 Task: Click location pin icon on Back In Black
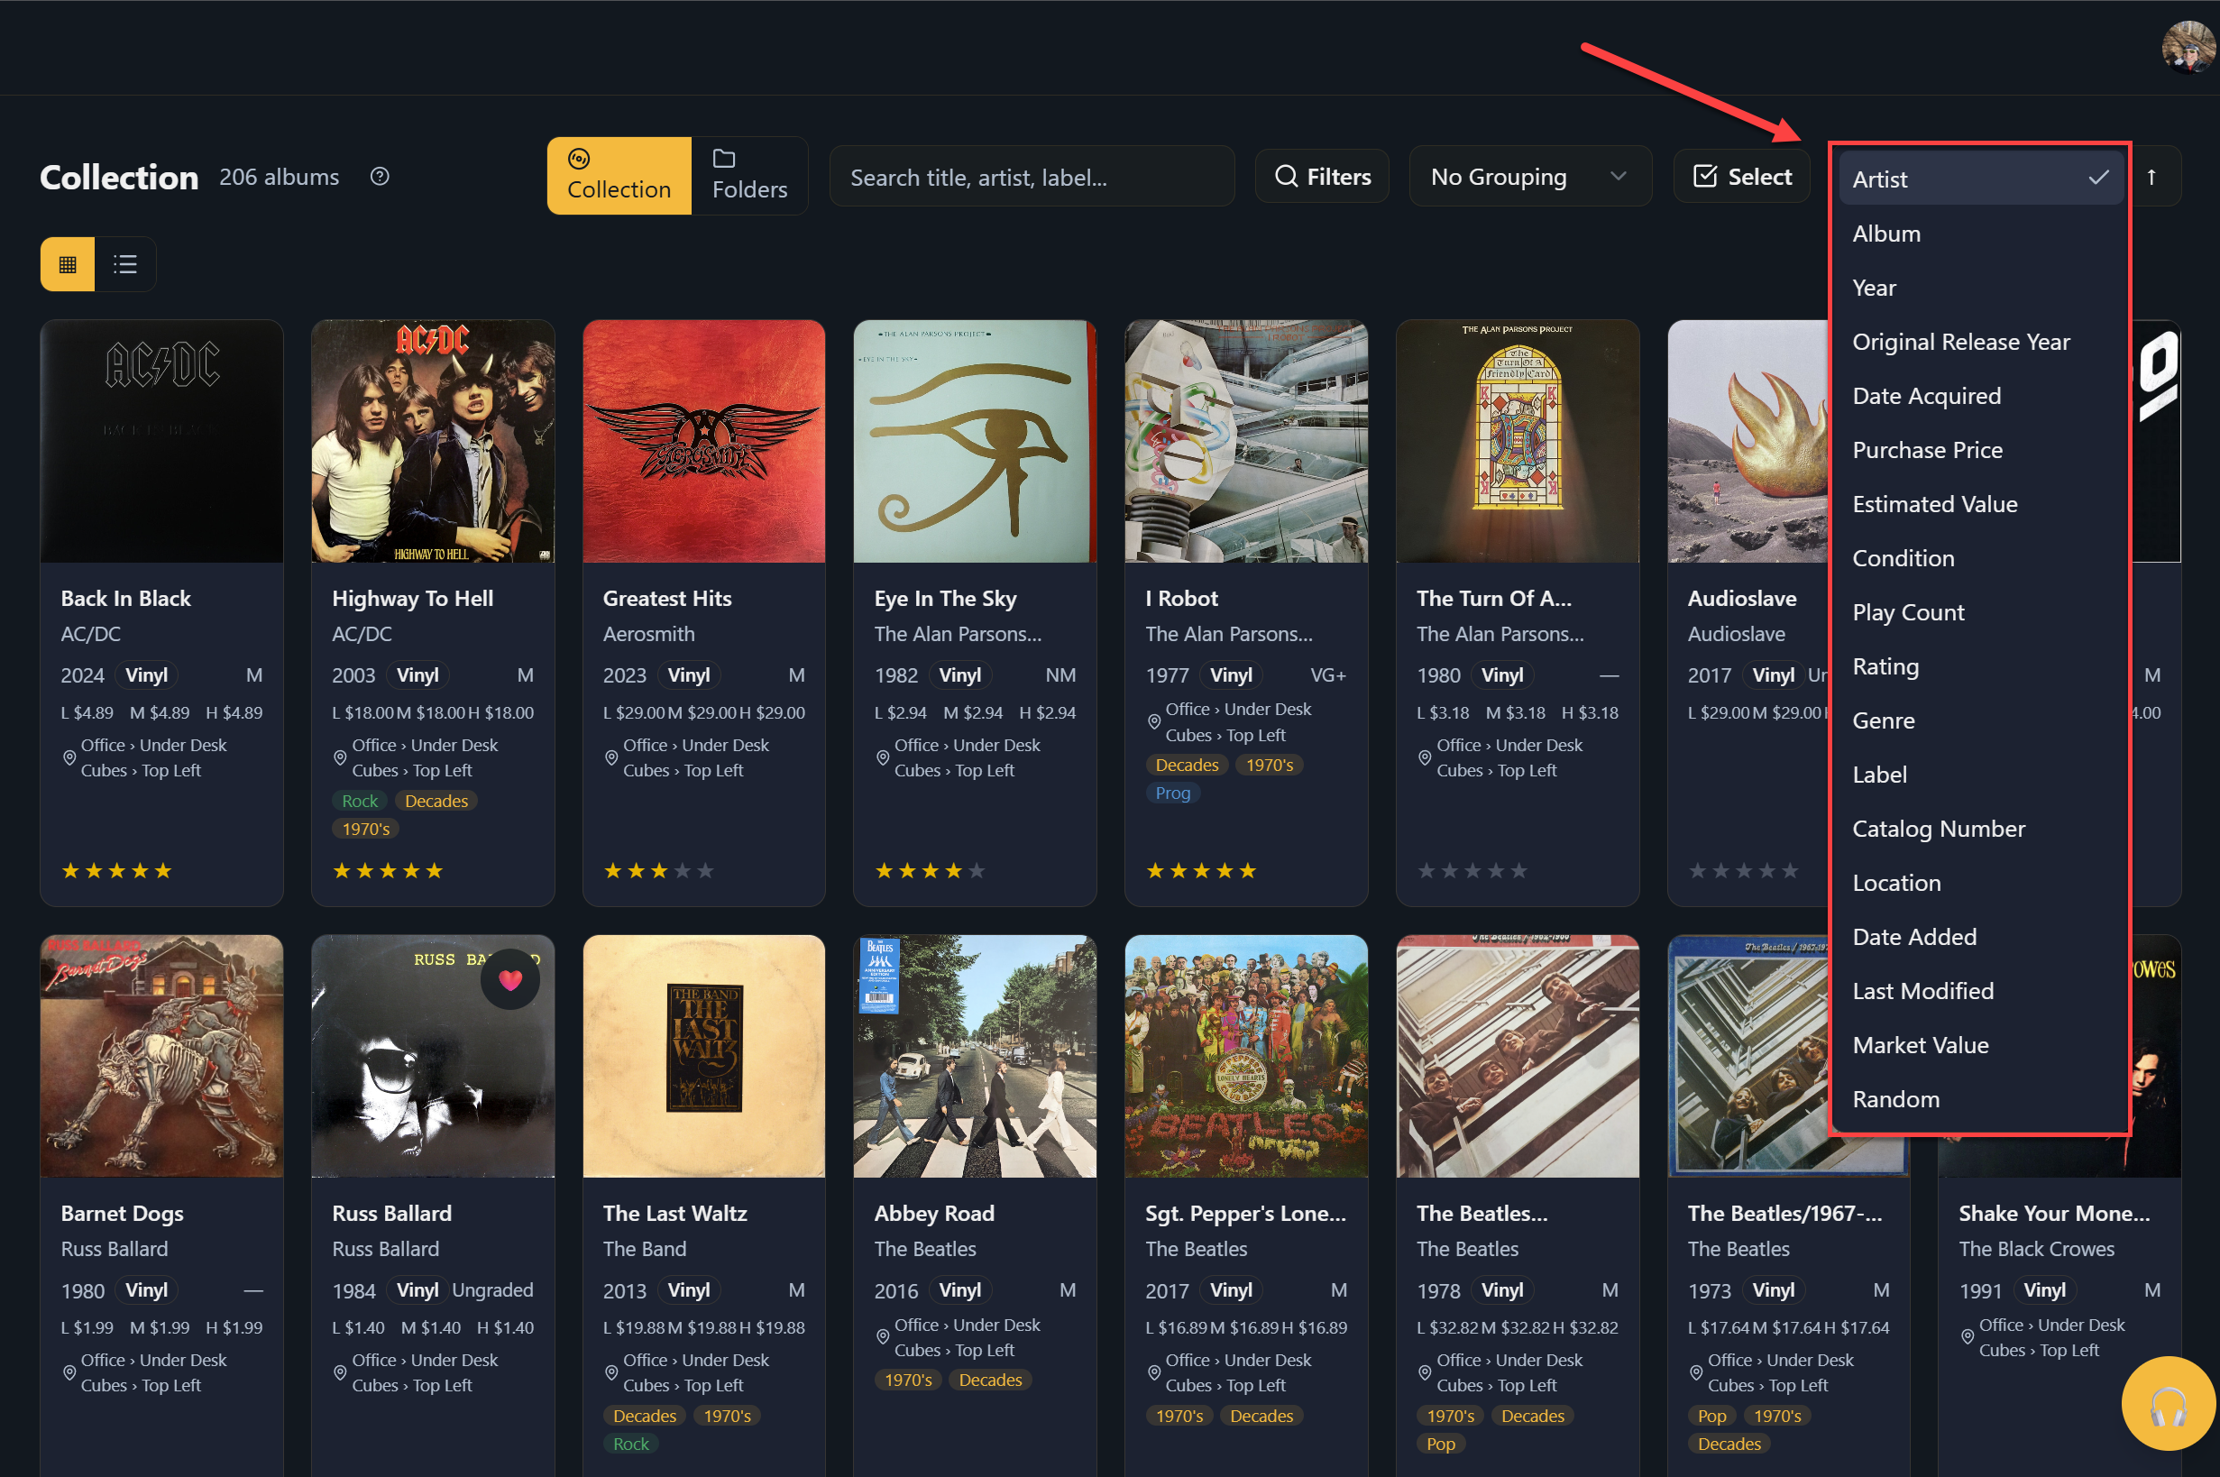point(69,758)
